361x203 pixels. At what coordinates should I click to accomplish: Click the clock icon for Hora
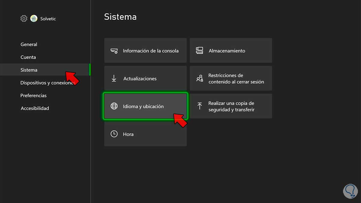[x=114, y=134]
